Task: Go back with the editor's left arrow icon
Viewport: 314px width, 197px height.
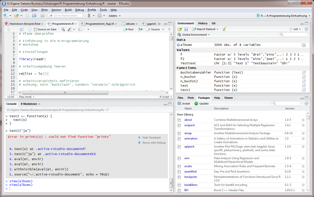Action: tap(8, 29)
